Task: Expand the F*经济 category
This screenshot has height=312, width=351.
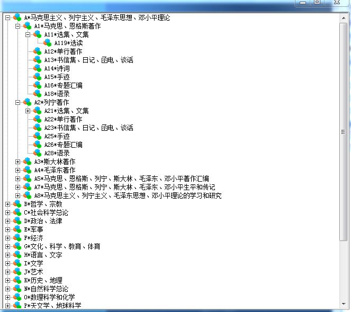Action: (7, 238)
